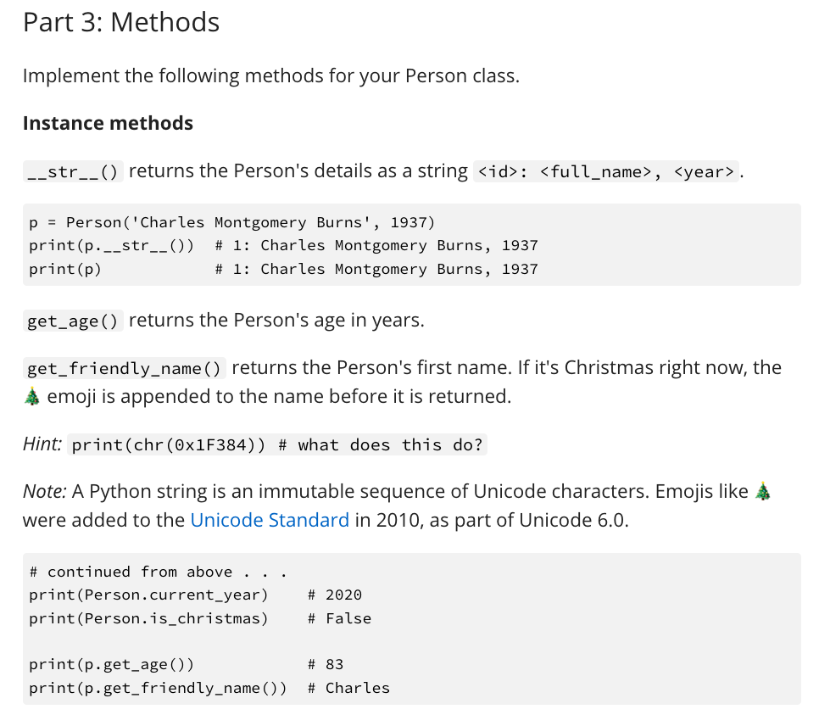
Task: Open the Unicode Standard link
Action: pyautogui.click(x=270, y=520)
